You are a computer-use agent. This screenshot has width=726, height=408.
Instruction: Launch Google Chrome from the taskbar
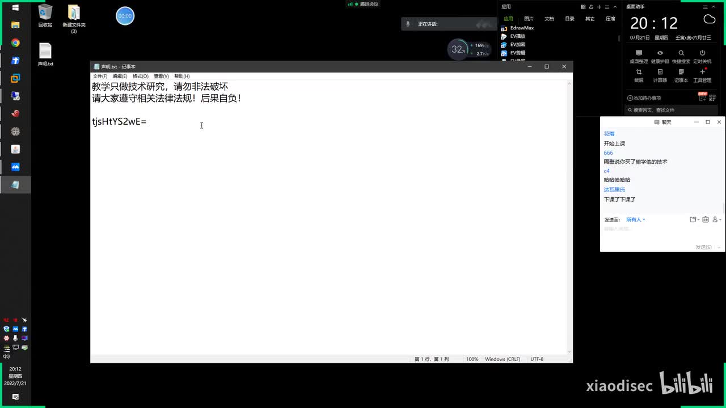coord(15,43)
